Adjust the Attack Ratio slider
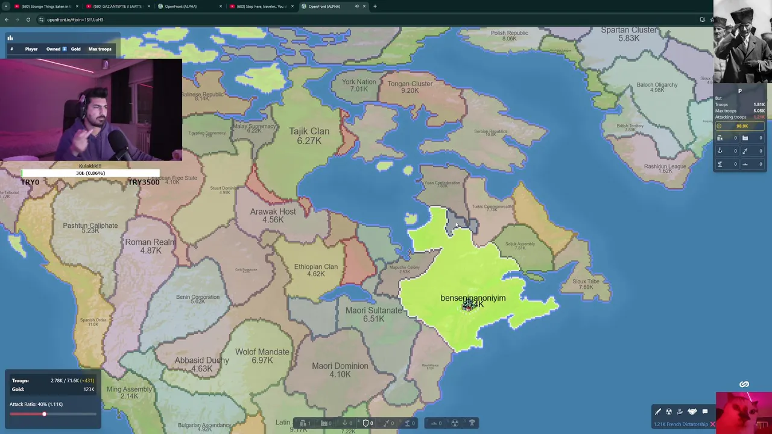The image size is (772, 434). [52, 414]
